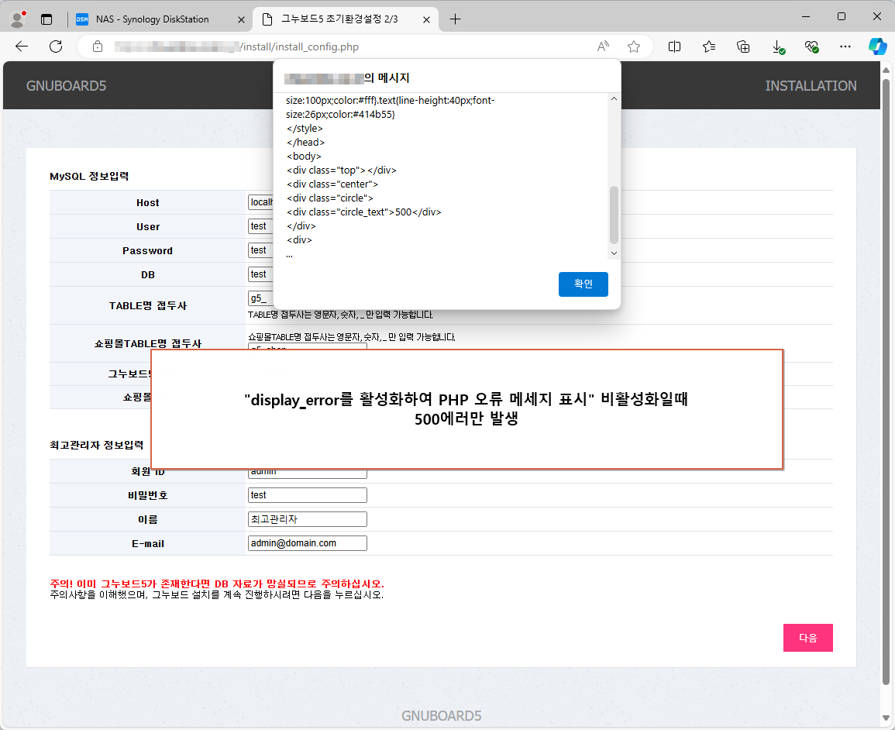The height and width of the screenshot is (730, 895).
Task: Open the tab actions menu icon
Action: [46, 19]
